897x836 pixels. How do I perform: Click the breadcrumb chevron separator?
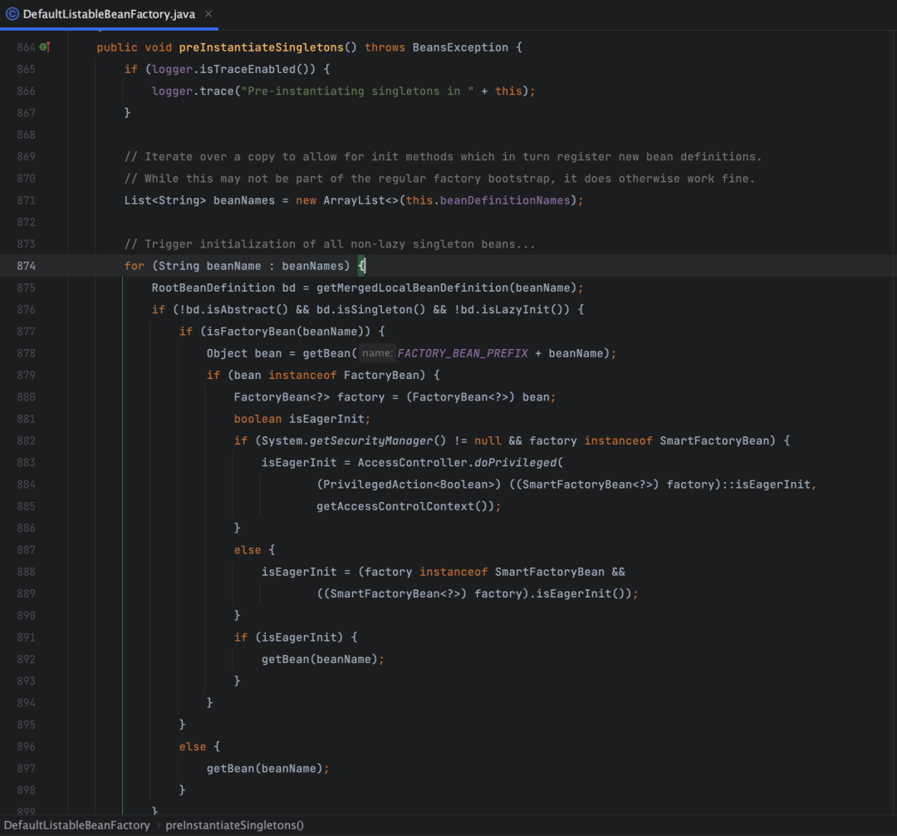pos(158,825)
